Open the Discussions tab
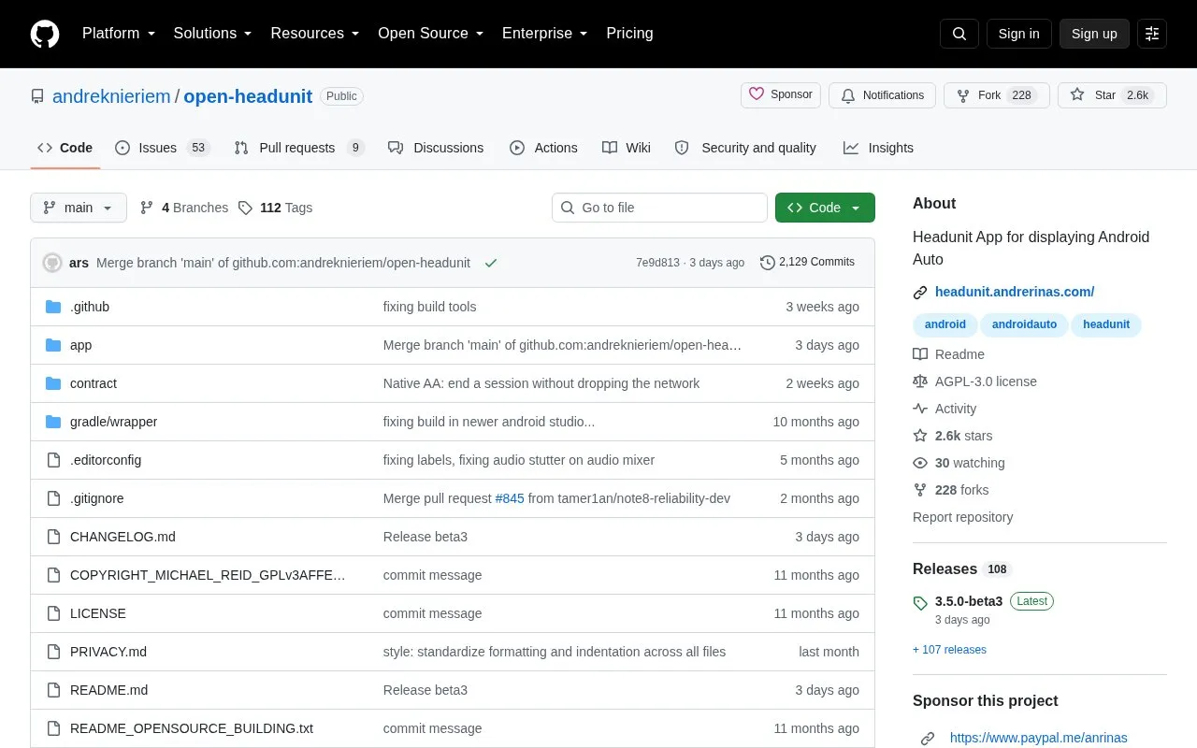Screen dimensions: 1197x748 point(436,148)
